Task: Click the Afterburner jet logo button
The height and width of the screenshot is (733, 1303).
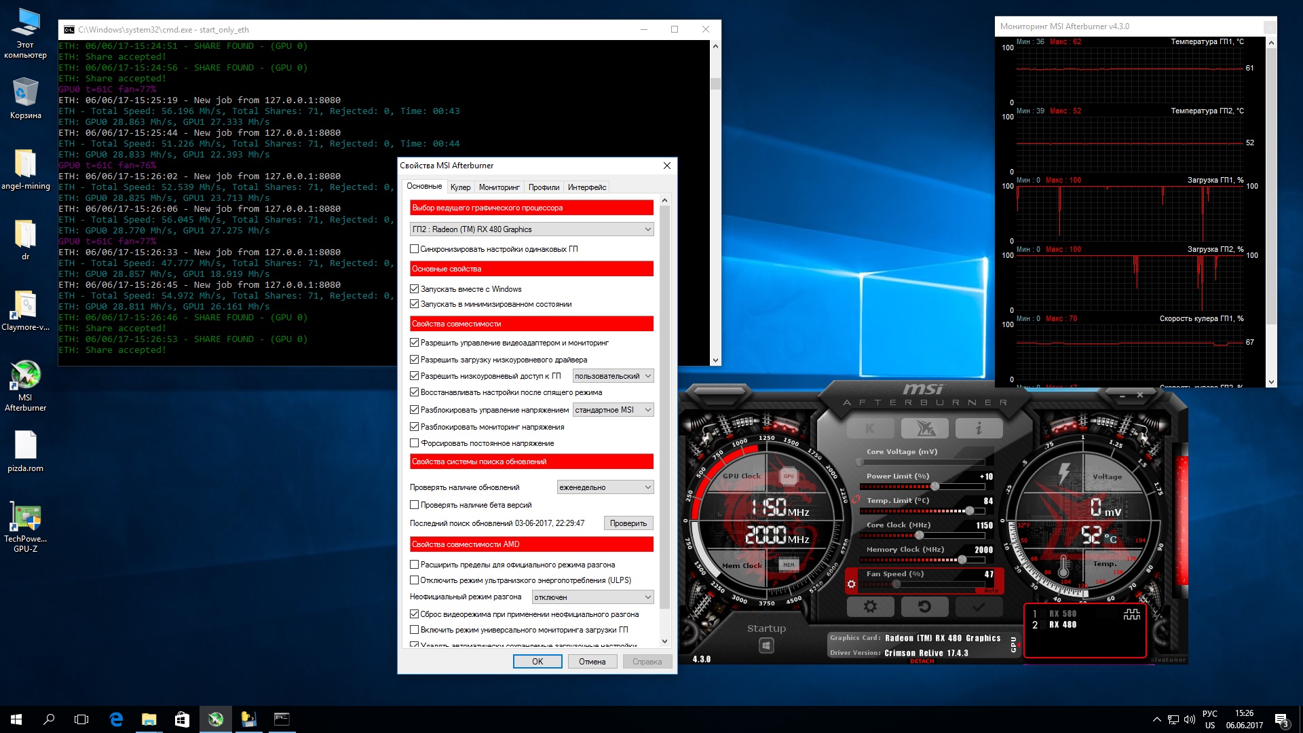Action: pyautogui.click(x=924, y=428)
